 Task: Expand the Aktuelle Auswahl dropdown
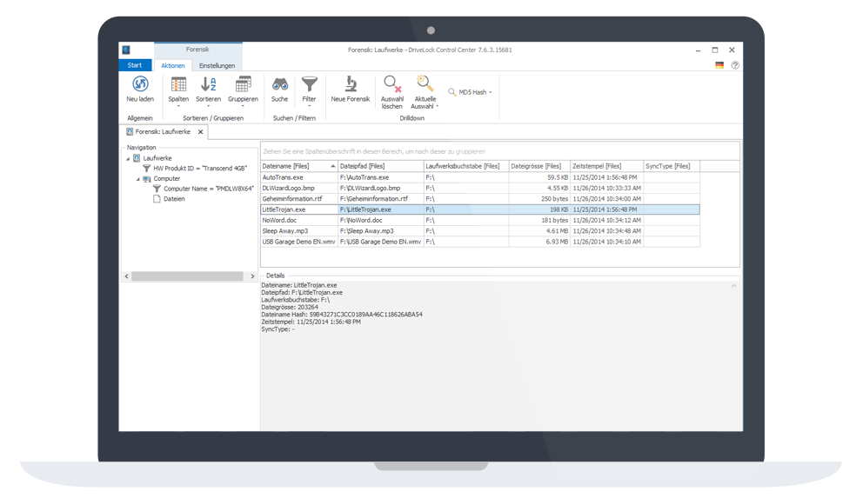pos(425,96)
